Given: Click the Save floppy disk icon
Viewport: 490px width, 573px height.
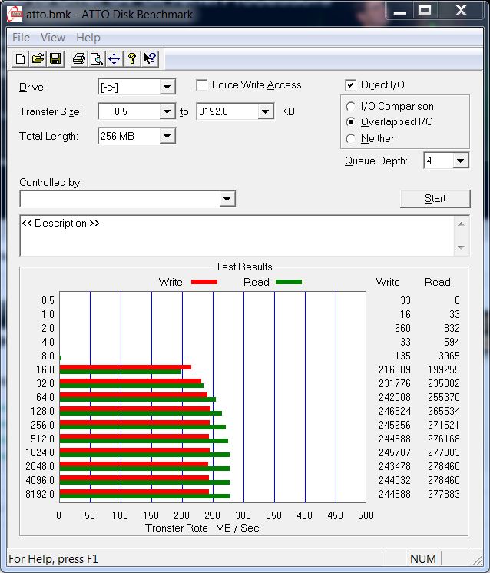Looking at the screenshot, I should (x=55, y=58).
